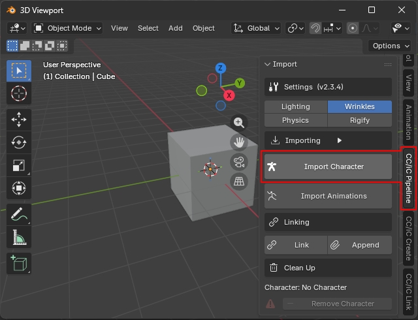Select the Move tool
Screen dimensions: 418x320
coord(19,120)
